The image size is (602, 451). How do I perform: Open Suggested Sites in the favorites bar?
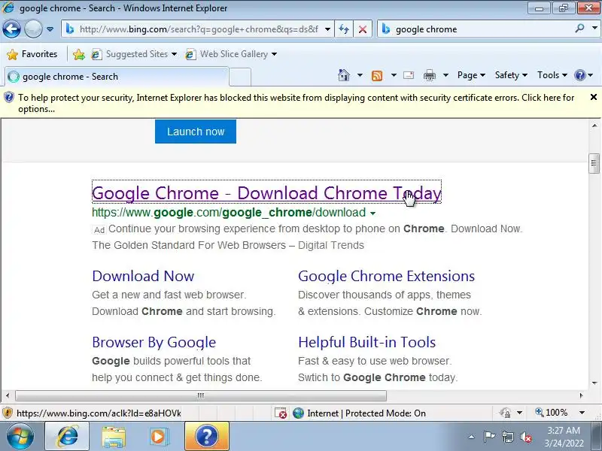click(x=134, y=54)
